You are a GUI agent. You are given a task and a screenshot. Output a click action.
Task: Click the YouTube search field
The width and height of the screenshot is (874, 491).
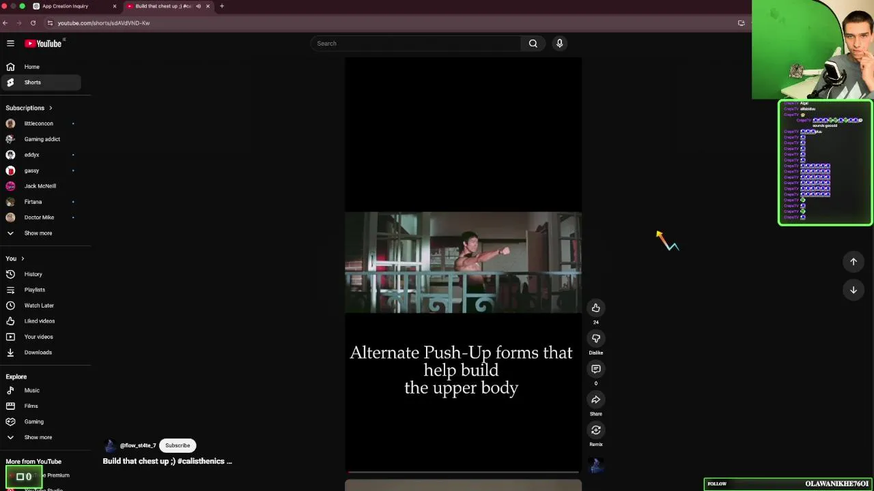coord(415,44)
